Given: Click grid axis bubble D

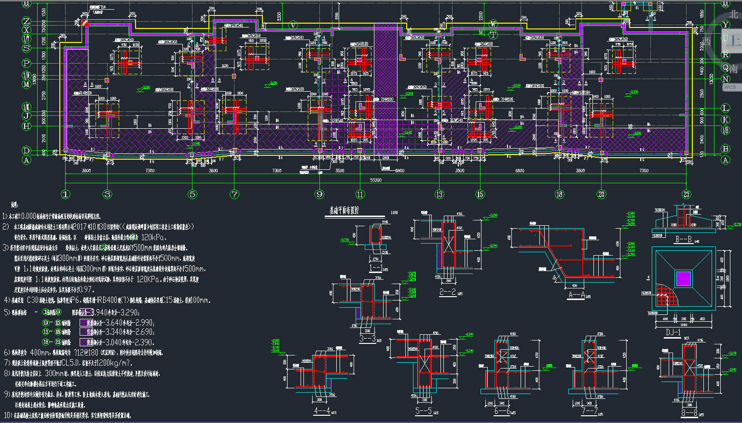Looking at the screenshot, I should pos(27,151).
